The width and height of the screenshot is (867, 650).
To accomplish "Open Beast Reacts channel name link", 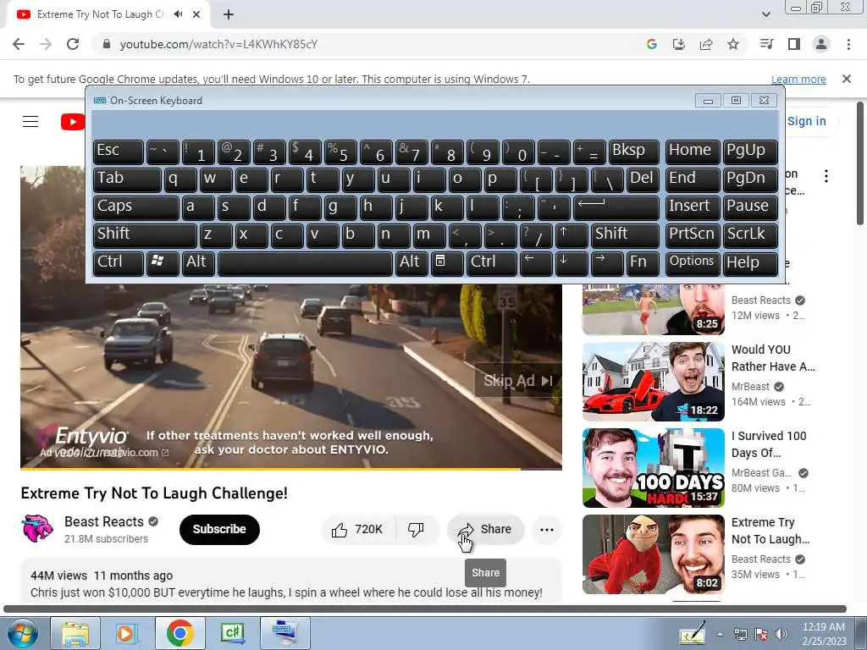I will [104, 521].
